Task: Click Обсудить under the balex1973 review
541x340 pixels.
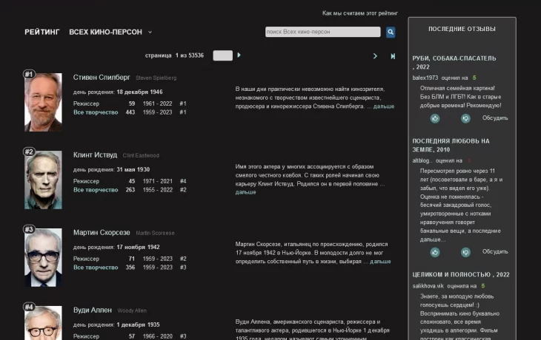Action: coord(495,118)
